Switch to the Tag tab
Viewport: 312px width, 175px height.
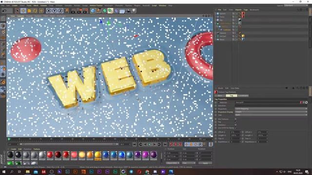coord(232,96)
